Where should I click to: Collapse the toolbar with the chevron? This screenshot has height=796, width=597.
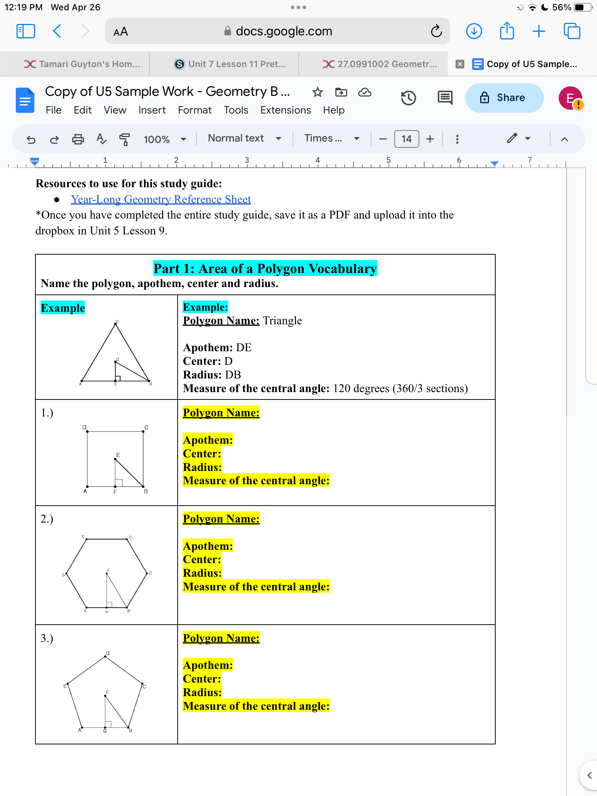[565, 139]
